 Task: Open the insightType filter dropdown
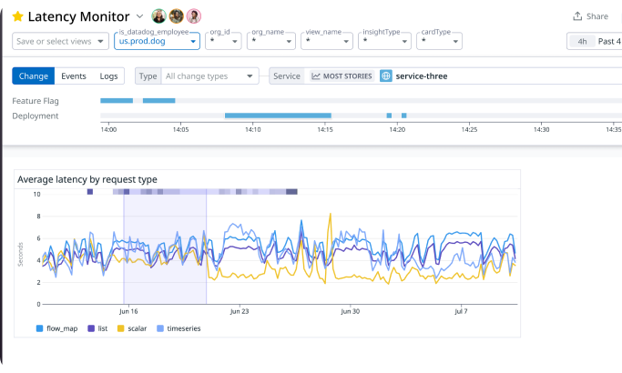(x=384, y=41)
